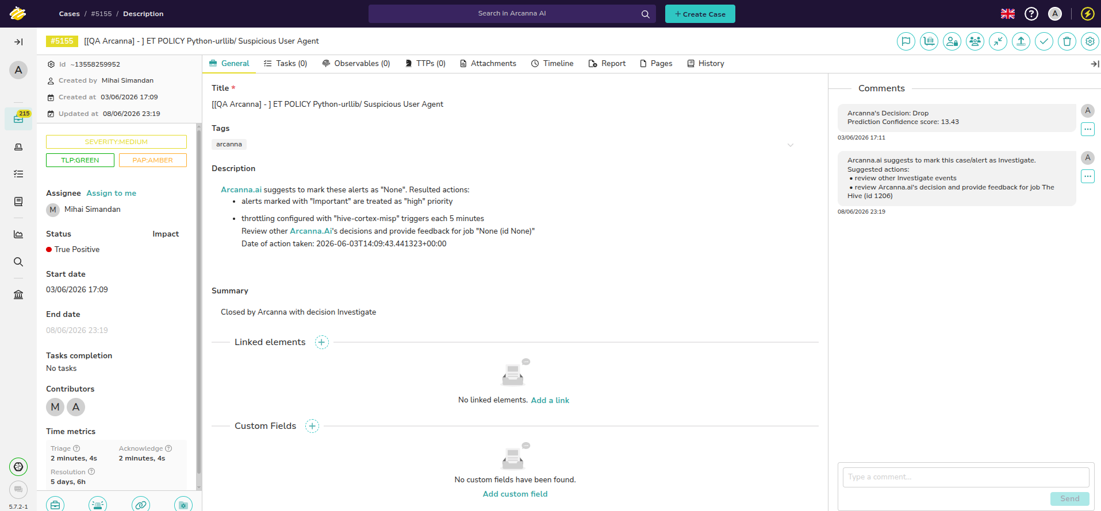
Task: Click the flag case icon
Action: coord(906,41)
